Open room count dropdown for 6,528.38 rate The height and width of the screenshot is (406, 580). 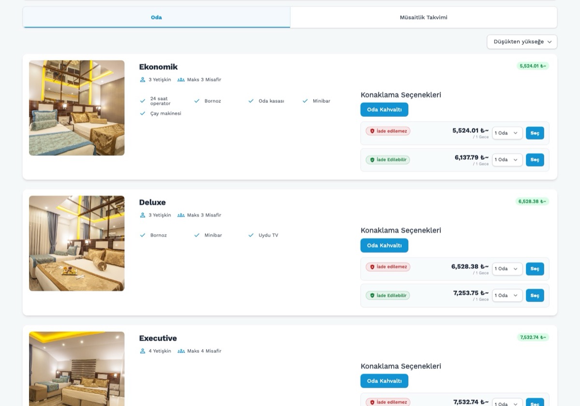pos(507,269)
